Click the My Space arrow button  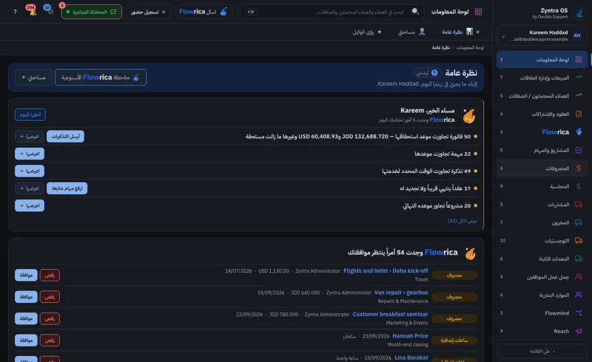33,78
